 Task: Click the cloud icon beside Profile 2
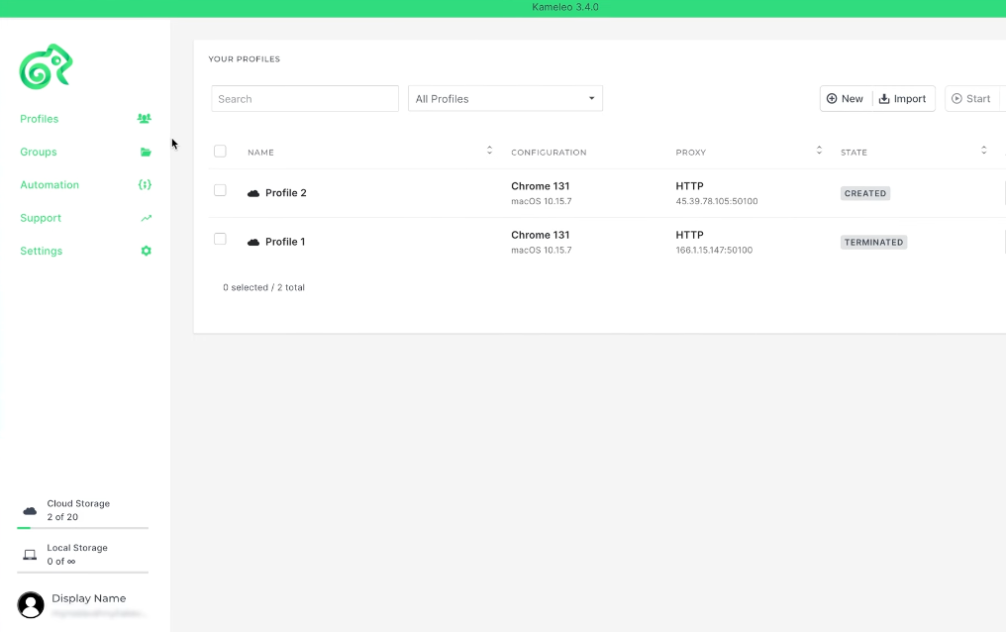[253, 193]
